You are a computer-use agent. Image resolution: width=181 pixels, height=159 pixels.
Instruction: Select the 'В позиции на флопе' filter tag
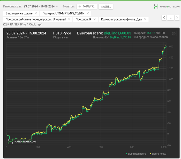coord(19,13)
